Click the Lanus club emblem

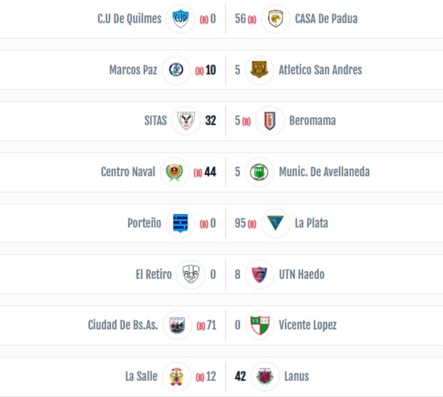(265, 377)
